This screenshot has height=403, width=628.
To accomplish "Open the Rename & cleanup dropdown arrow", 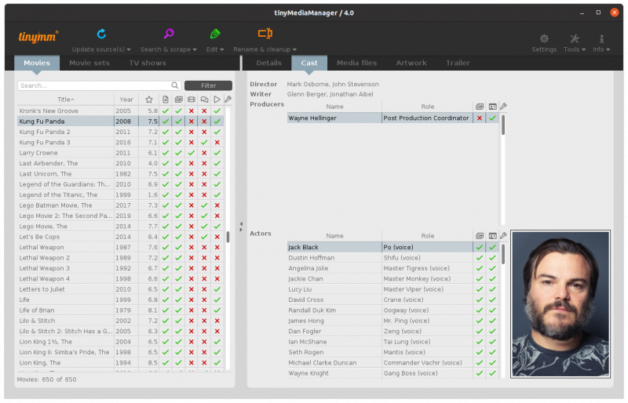I will coord(294,49).
